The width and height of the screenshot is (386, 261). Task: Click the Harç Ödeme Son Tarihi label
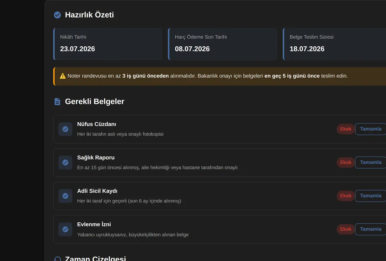pos(201,37)
